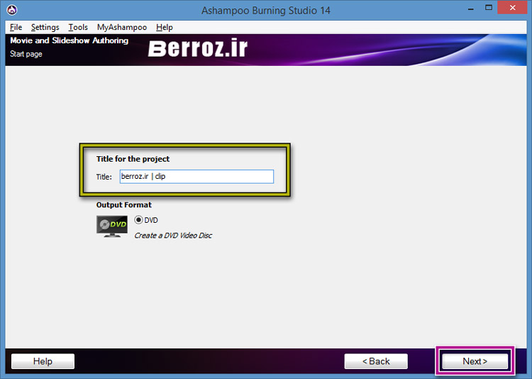This screenshot has height=379, width=532.
Task: Open the Settings menu
Action: pos(45,27)
